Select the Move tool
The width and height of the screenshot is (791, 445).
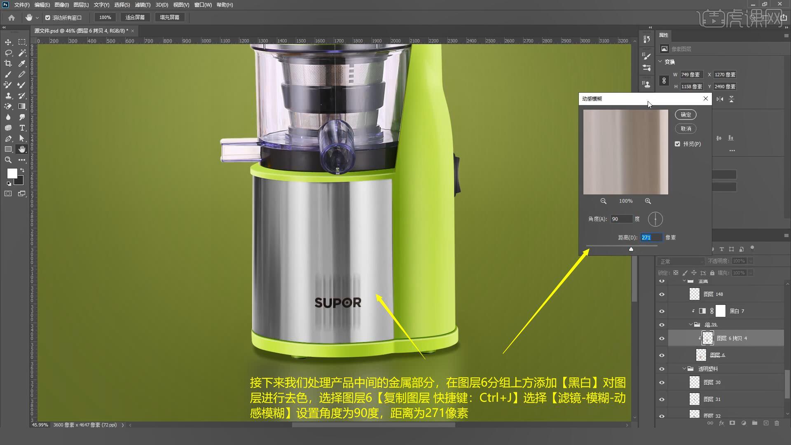tap(8, 42)
